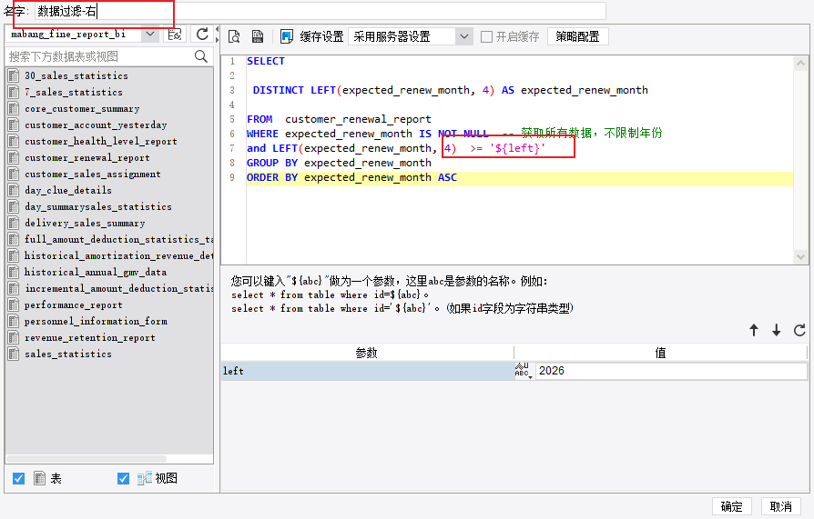Click the SQL file icon in toolbar
The image size is (814, 519).
pos(258,36)
